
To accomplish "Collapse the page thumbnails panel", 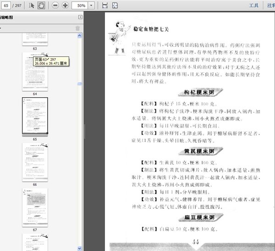I will point(80,17).
